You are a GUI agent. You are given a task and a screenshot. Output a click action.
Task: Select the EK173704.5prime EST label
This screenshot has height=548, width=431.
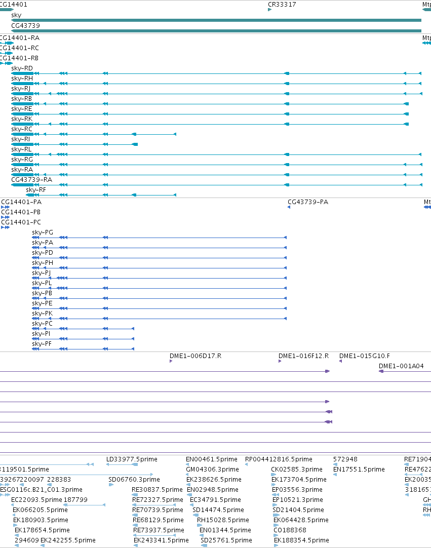click(x=299, y=480)
